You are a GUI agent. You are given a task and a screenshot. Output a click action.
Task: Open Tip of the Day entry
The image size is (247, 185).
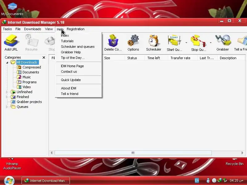tap(79, 58)
